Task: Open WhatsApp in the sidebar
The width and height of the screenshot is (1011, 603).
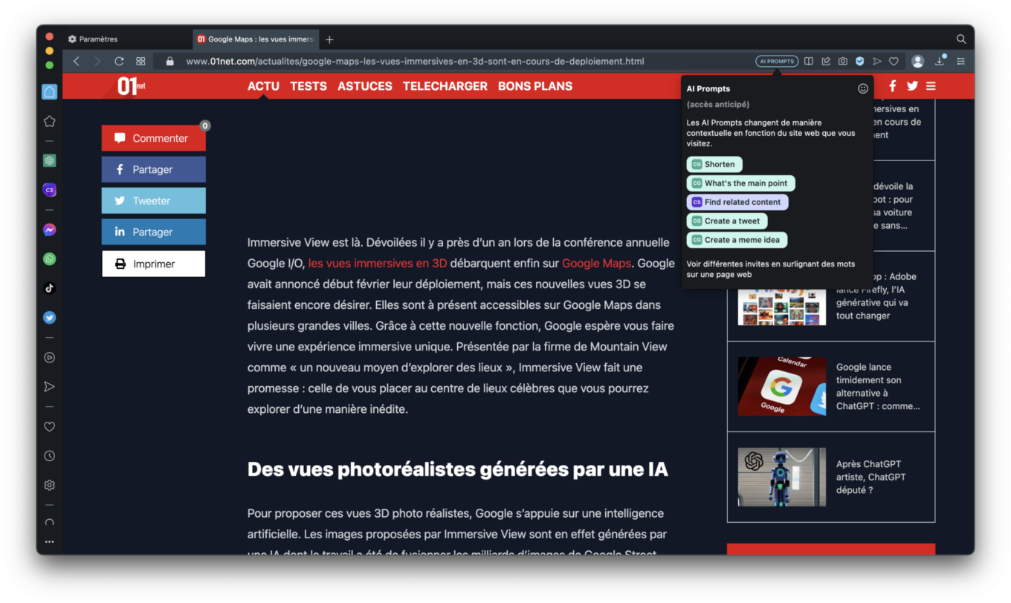Action: [50, 259]
